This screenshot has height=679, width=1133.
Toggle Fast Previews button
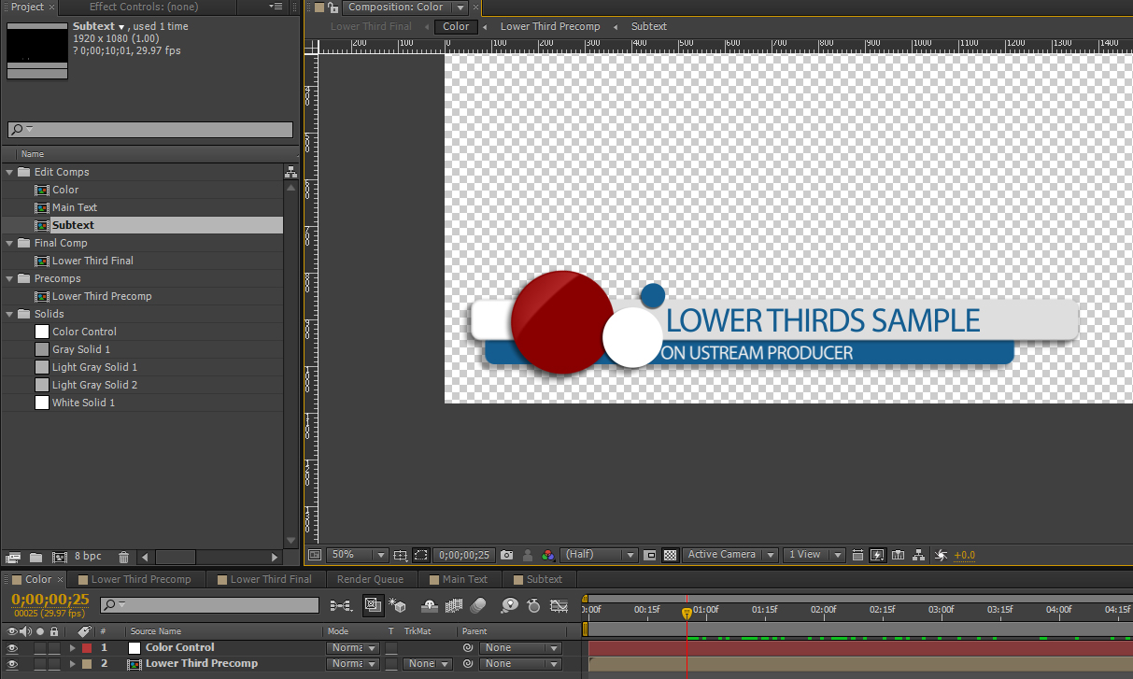coord(877,555)
